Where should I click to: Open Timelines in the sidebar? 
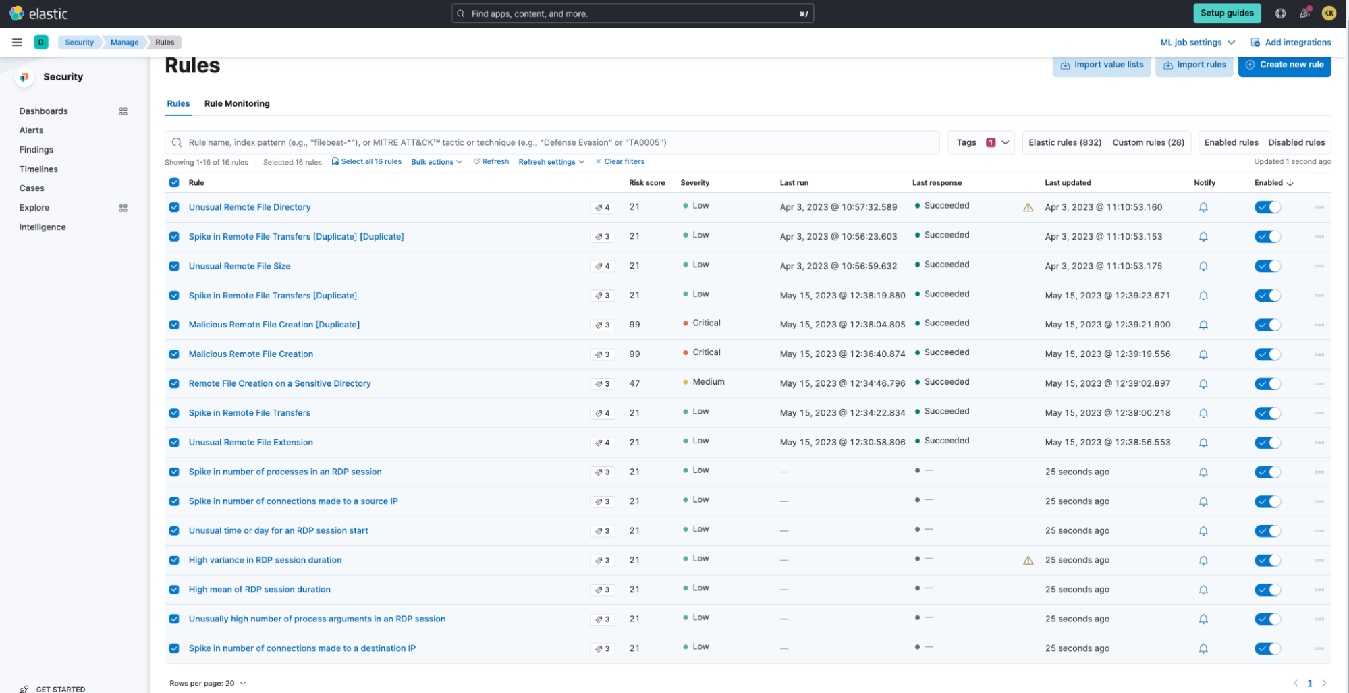pos(38,169)
